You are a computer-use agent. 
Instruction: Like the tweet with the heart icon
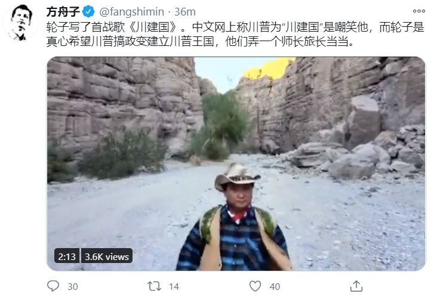[255, 286]
